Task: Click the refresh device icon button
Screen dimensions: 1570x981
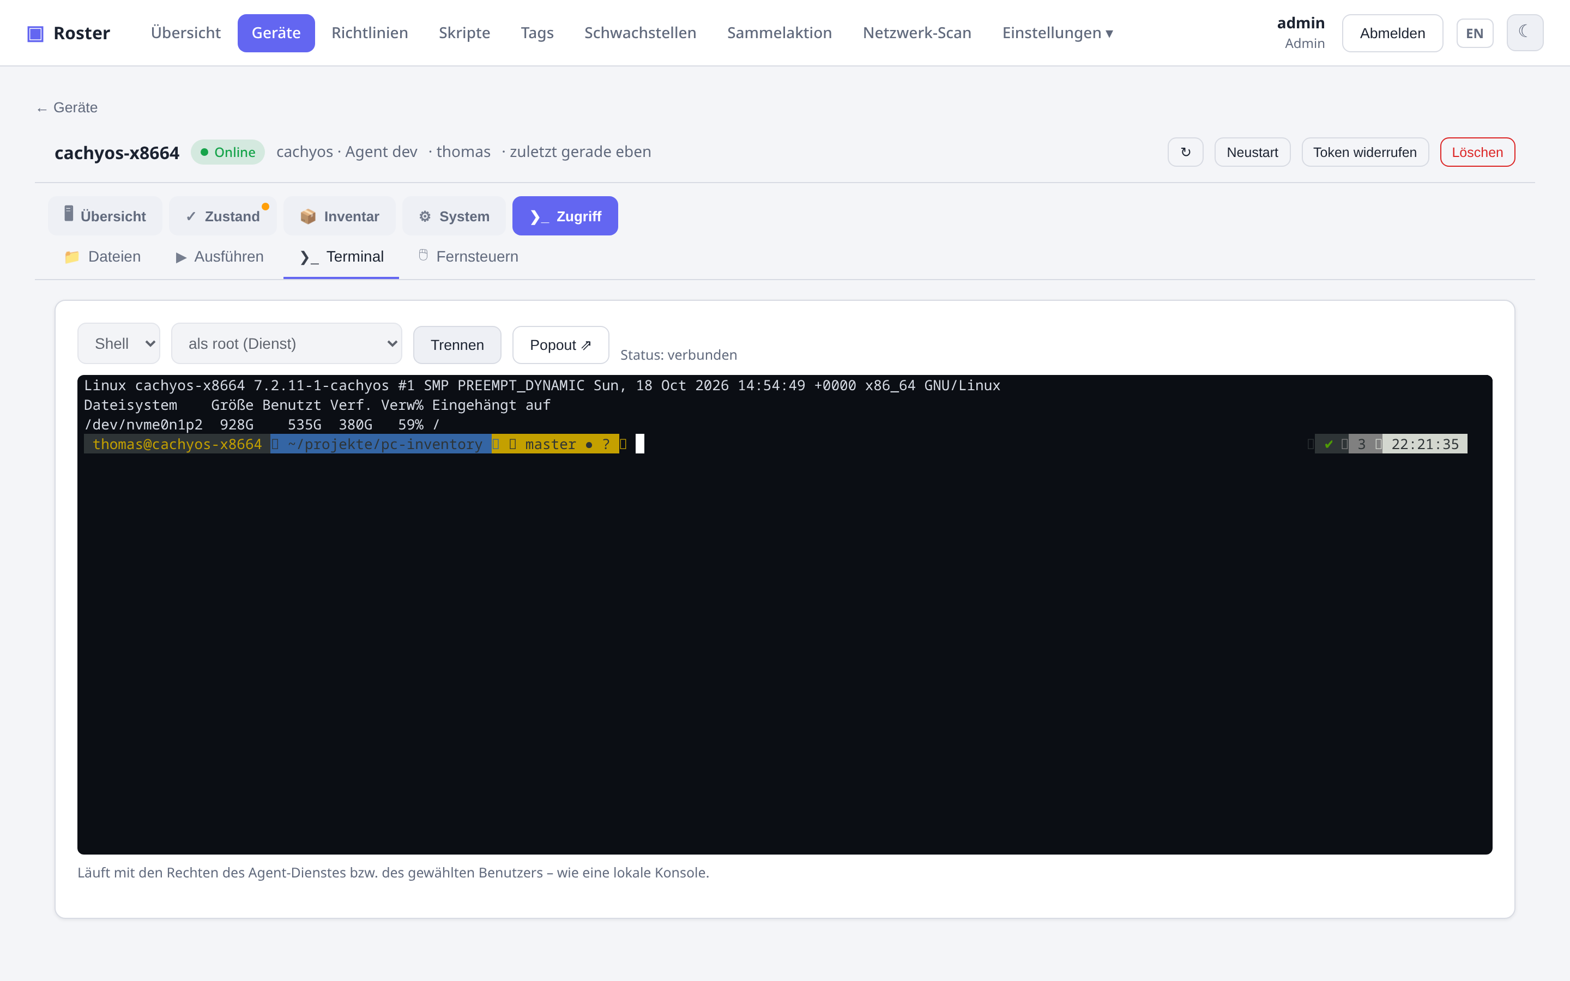Action: 1185,153
